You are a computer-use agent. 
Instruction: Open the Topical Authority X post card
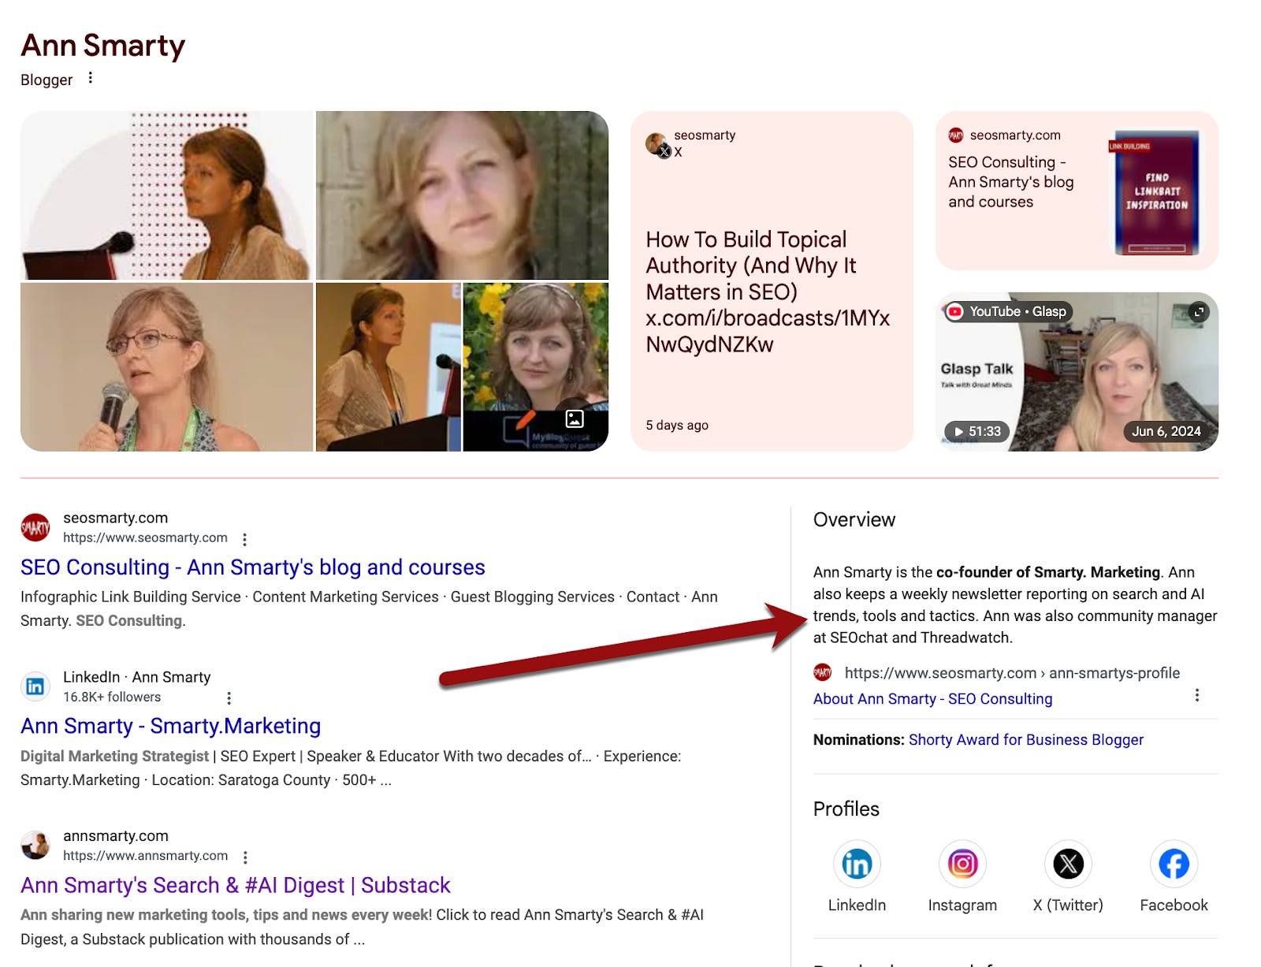(x=772, y=281)
